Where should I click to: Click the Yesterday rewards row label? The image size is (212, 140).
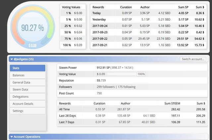pyautogui.click(x=99, y=19)
